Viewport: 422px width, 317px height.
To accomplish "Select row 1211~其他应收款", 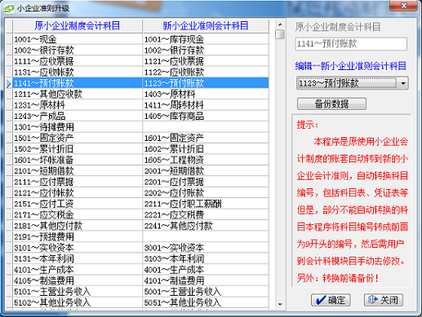I will point(78,94).
